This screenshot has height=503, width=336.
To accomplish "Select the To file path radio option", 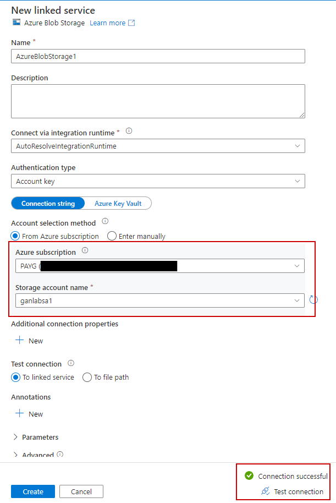I will (87, 377).
